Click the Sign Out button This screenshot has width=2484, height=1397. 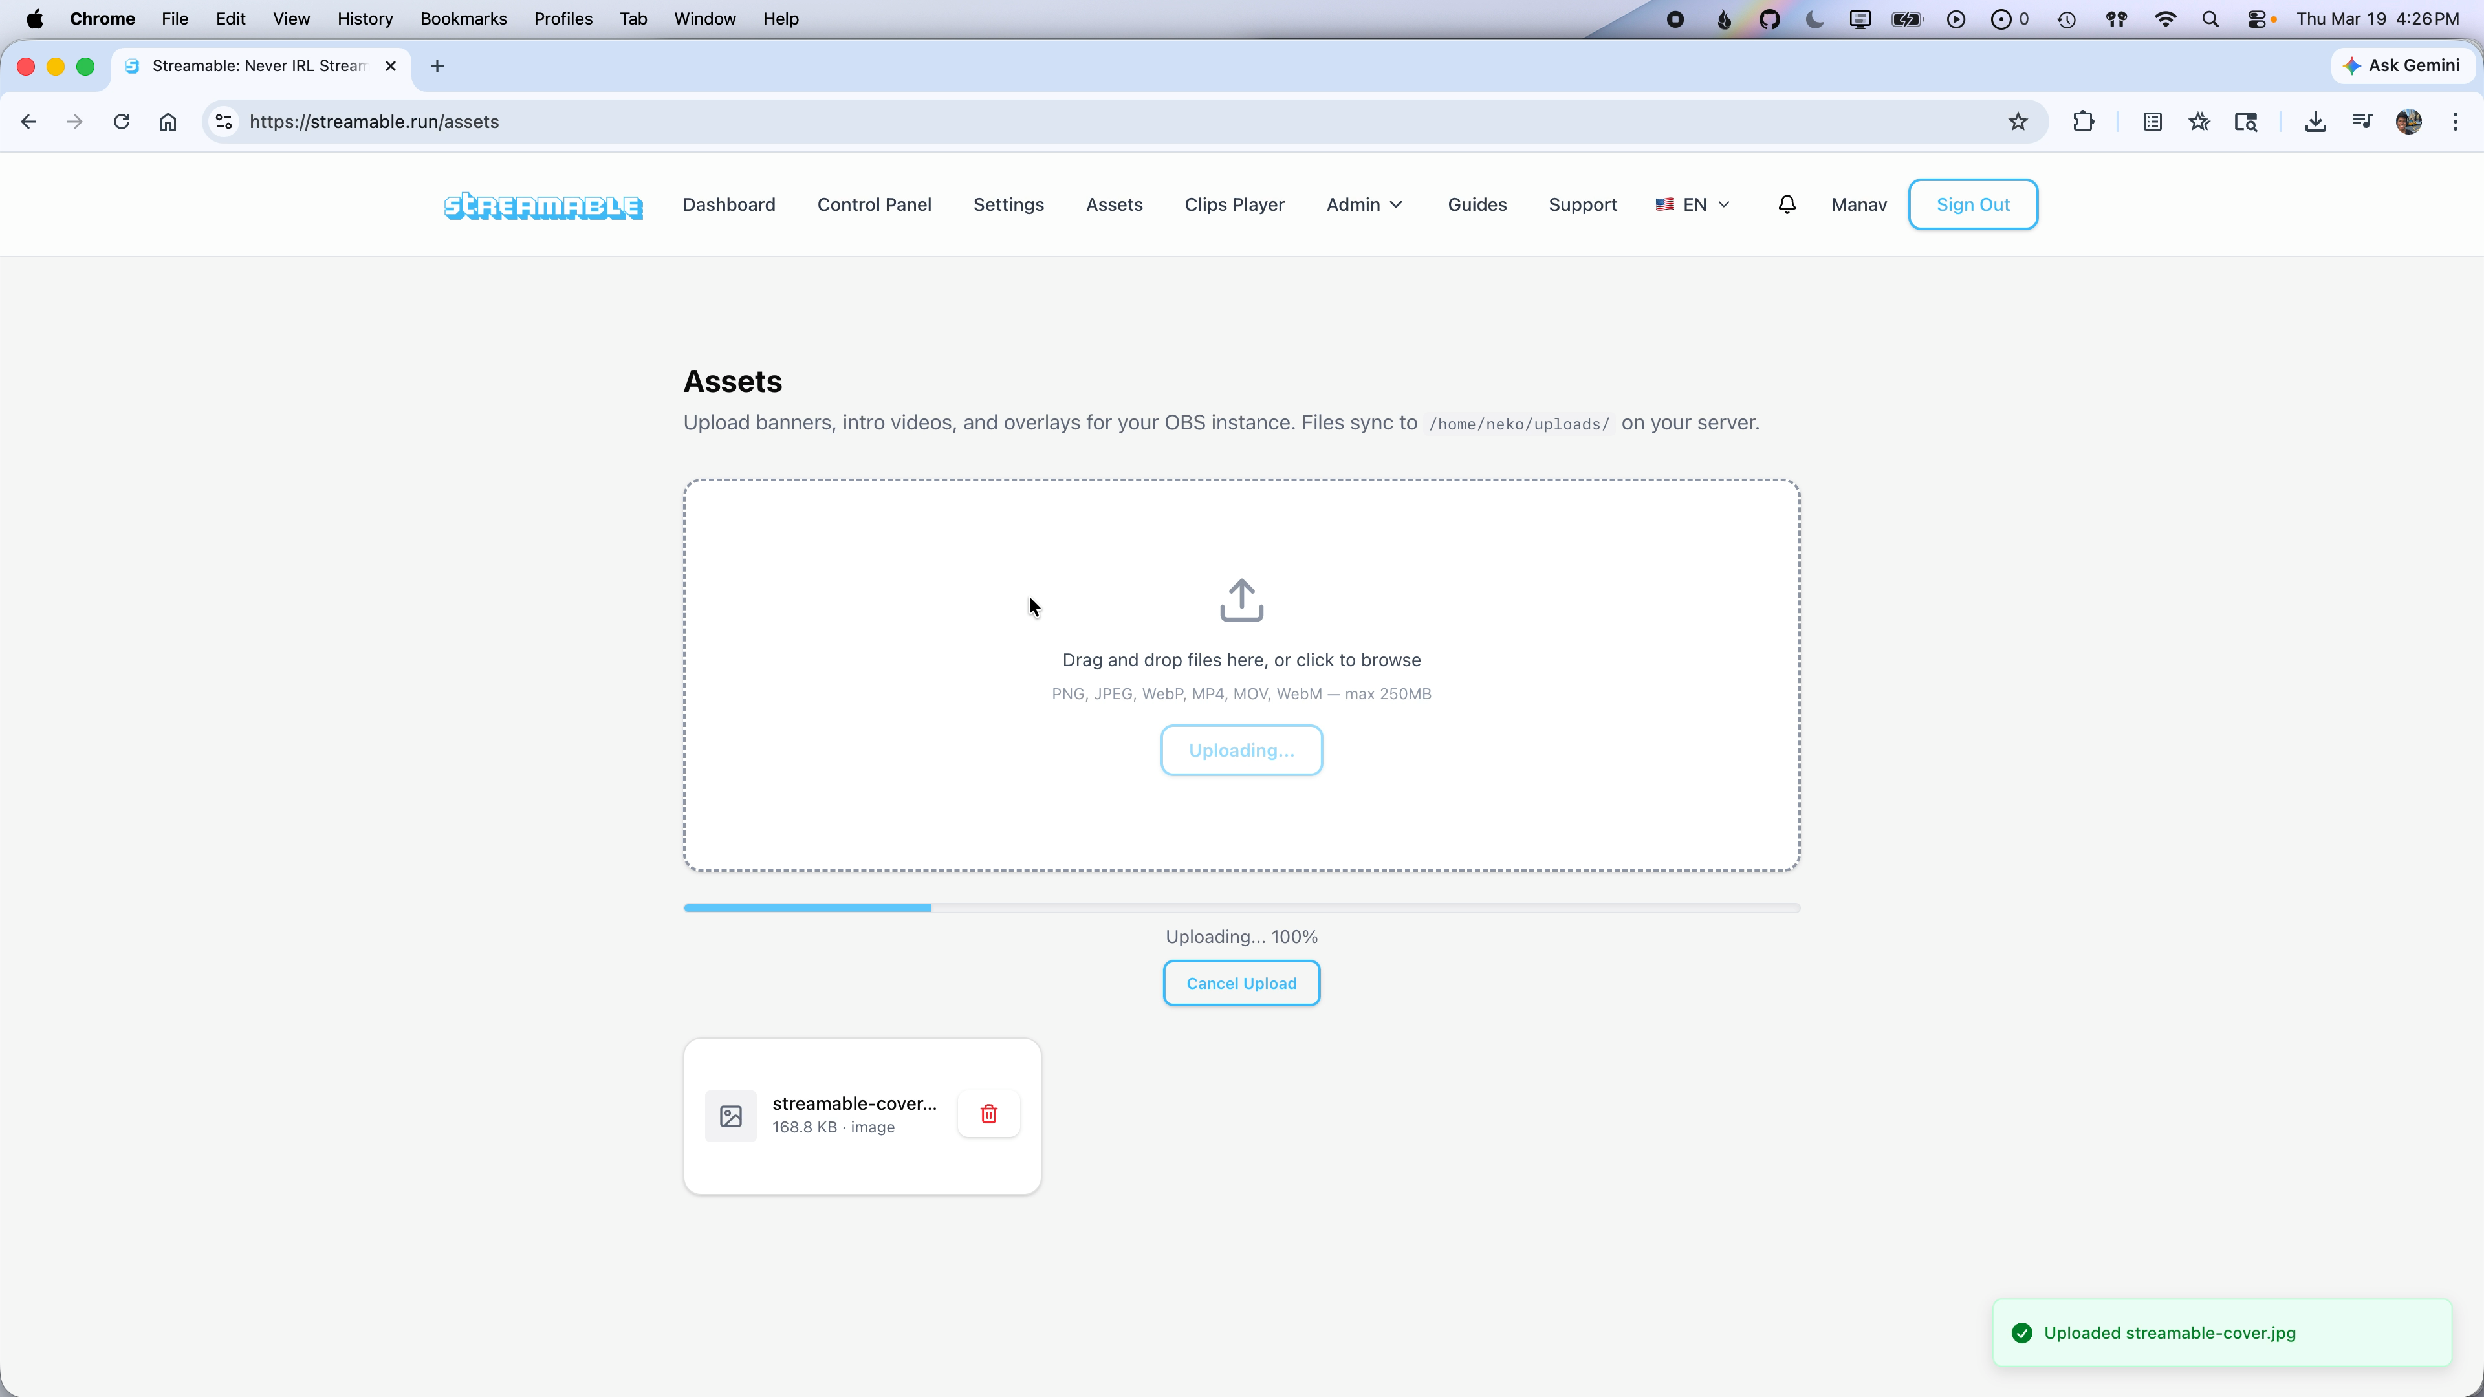(x=1972, y=204)
